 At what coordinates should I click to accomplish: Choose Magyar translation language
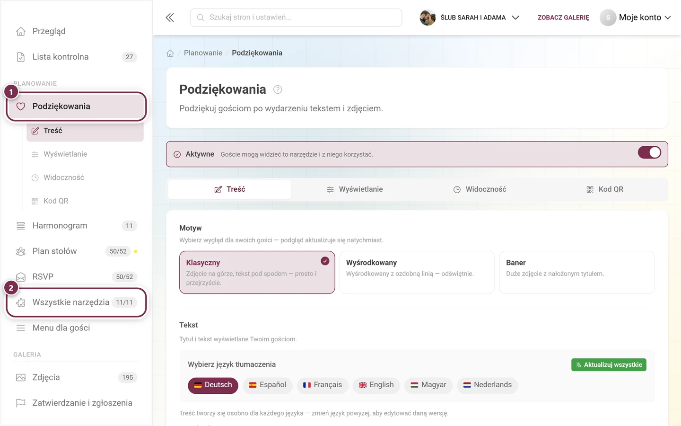428,385
